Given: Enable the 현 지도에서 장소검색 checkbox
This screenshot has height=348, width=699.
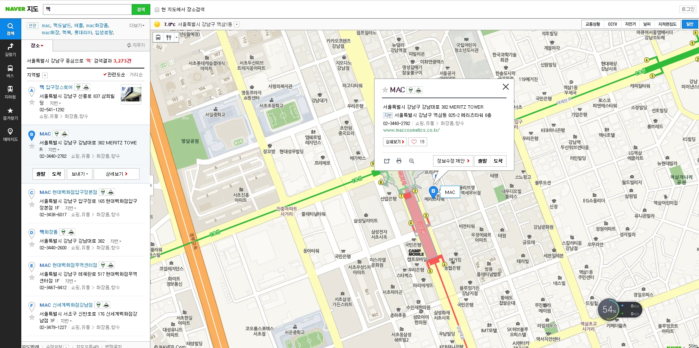Looking at the screenshot, I should 157,9.
